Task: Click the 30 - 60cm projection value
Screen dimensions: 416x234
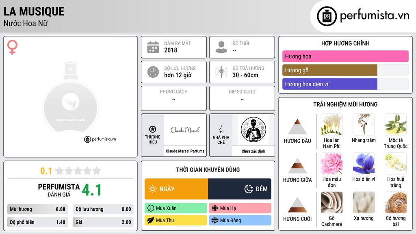Action: click(245, 75)
